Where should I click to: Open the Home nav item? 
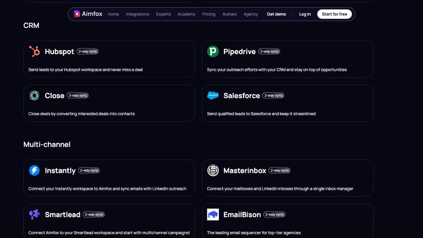tap(113, 14)
